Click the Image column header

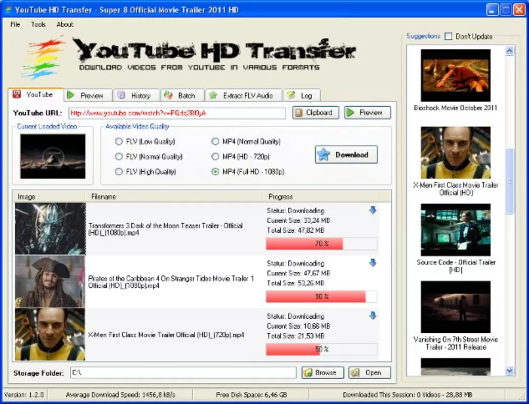point(49,197)
